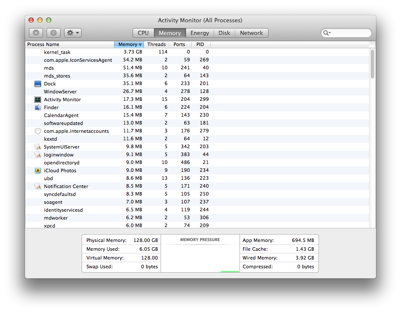Toggle Memory column sort order
The width and height of the screenshot is (401, 313).
(129, 44)
